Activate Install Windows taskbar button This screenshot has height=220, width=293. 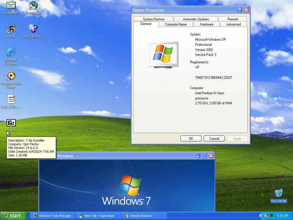point(144,216)
